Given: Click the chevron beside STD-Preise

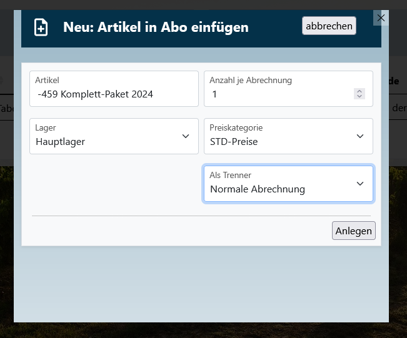Looking at the screenshot, I should pyautogui.click(x=359, y=136).
